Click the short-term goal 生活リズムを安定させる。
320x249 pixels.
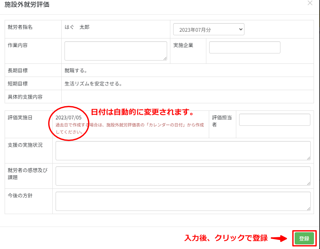click(93, 84)
